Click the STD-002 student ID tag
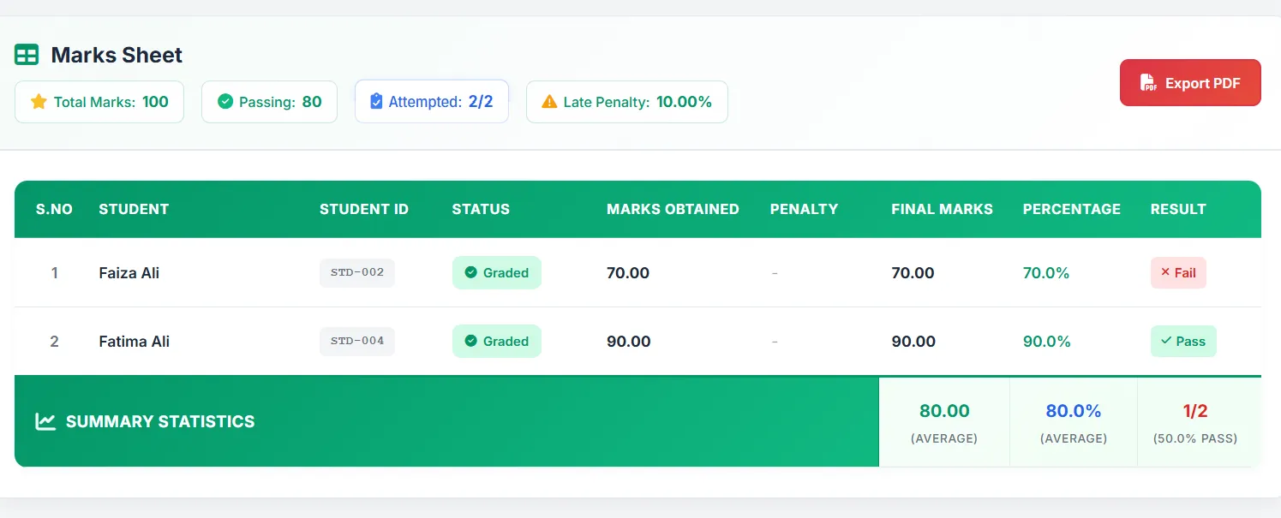The image size is (1281, 518). 356,272
